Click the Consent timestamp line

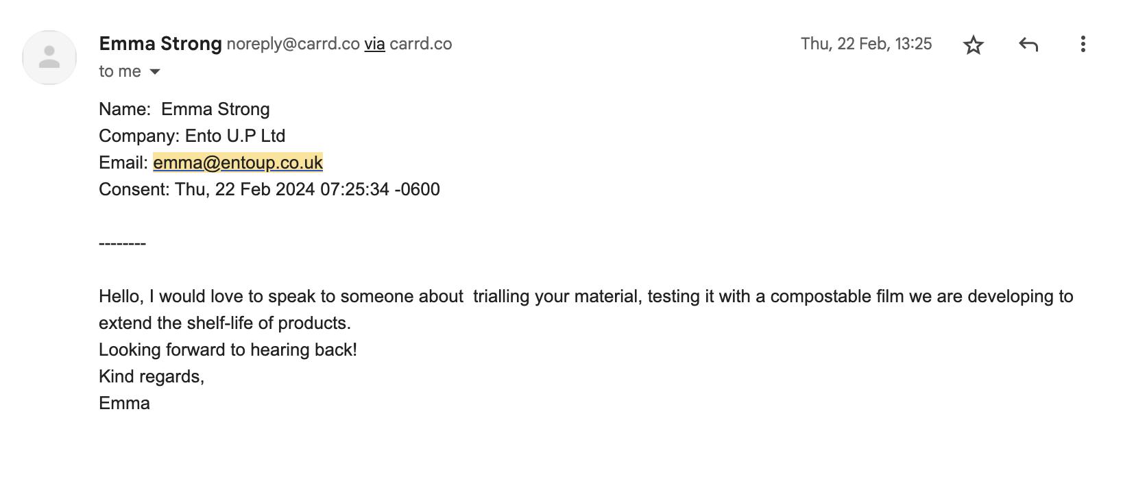point(269,189)
